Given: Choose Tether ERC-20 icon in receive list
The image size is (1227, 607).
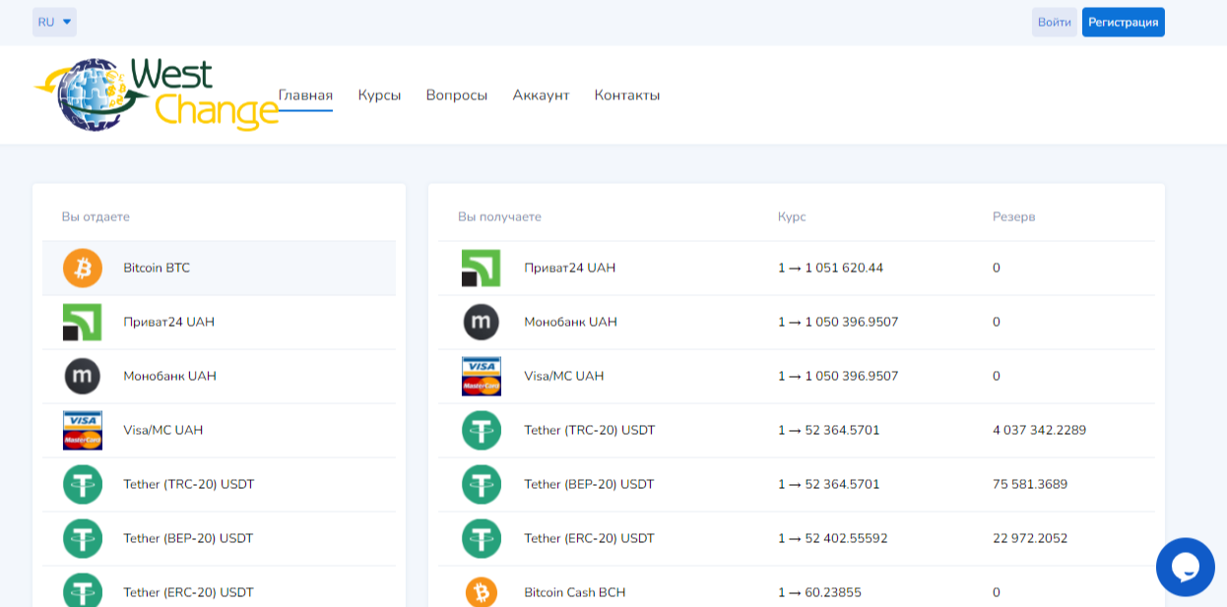Looking at the screenshot, I should coord(481,538).
